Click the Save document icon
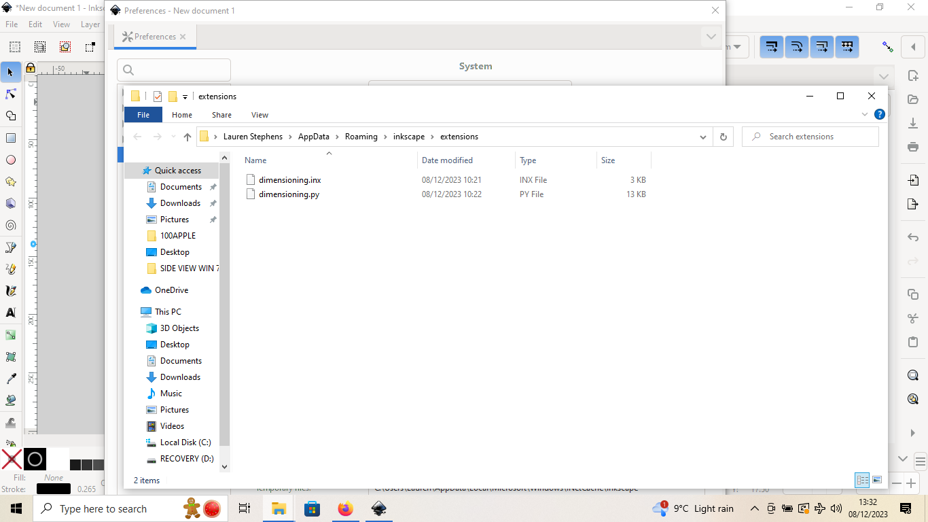This screenshot has height=522, width=928. (x=913, y=123)
